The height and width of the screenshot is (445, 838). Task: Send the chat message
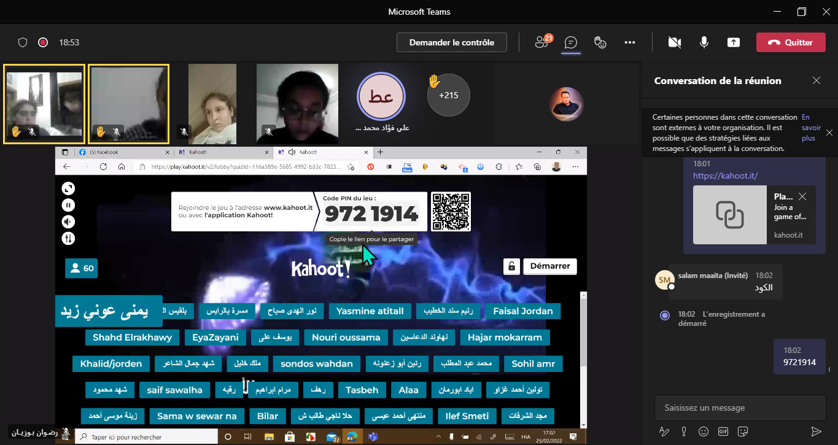coord(816,431)
